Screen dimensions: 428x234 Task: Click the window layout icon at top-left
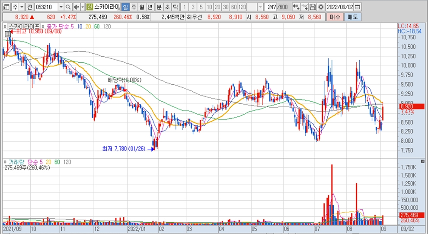coord(6,7)
